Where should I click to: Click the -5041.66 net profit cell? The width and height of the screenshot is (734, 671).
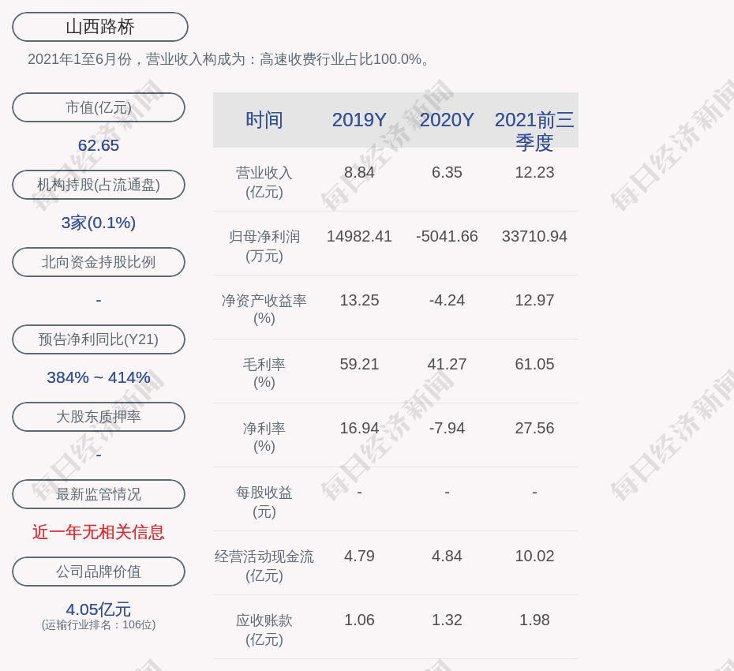pos(447,236)
